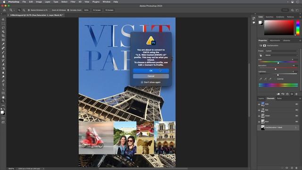The width and height of the screenshot is (302, 170).
Task: Delete the adjustment layer trash icon
Action: click(296, 94)
